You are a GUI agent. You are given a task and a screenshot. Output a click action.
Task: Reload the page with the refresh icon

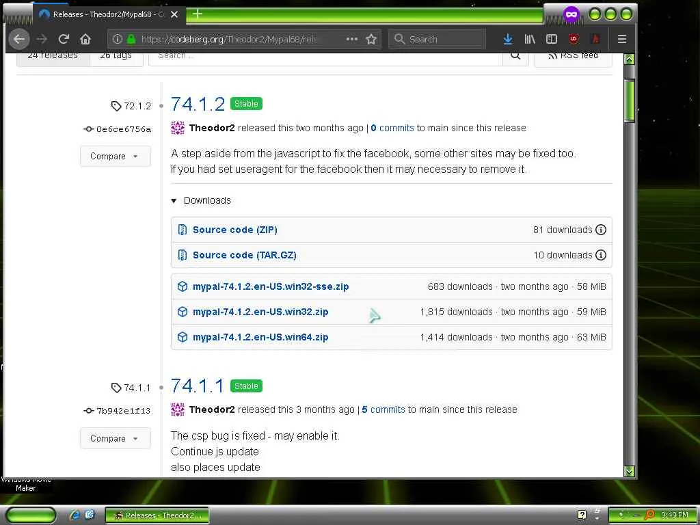[64, 39]
